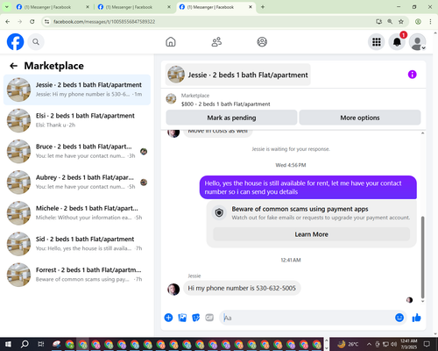The width and height of the screenshot is (438, 351).
Task: Click the plus icon for more actions
Action: (168, 318)
